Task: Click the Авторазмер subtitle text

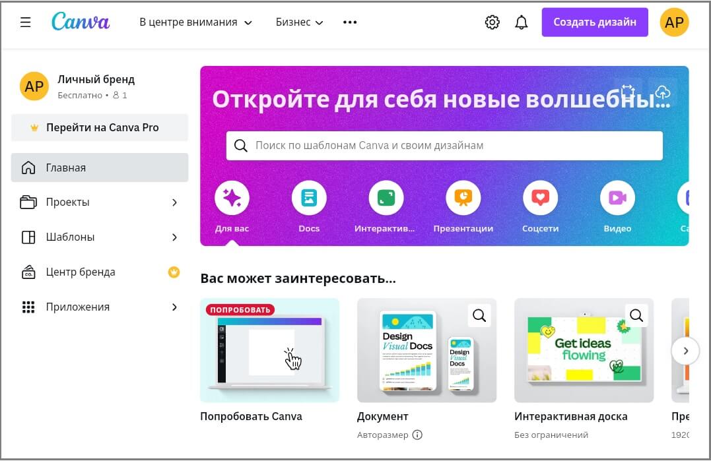Action: 383,435
